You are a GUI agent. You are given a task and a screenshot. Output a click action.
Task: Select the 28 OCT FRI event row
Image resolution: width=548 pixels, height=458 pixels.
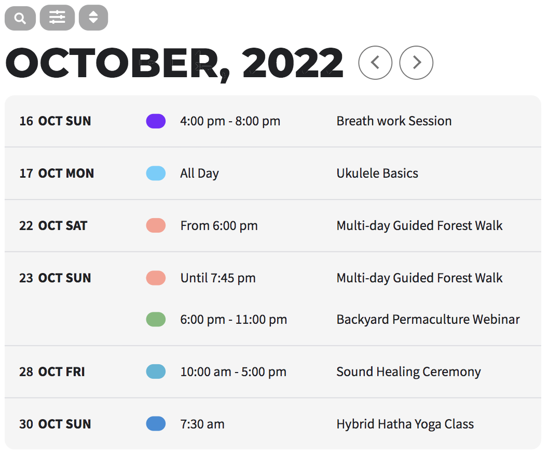click(x=274, y=371)
